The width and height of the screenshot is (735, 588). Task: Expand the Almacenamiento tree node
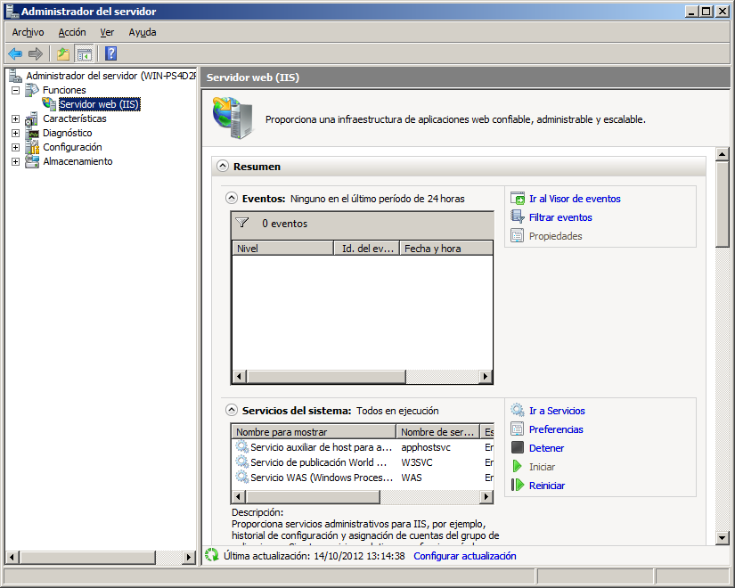pos(13,161)
